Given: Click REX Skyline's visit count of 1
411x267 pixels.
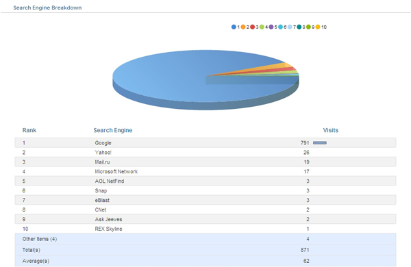Looking at the screenshot, I should (x=308, y=229).
